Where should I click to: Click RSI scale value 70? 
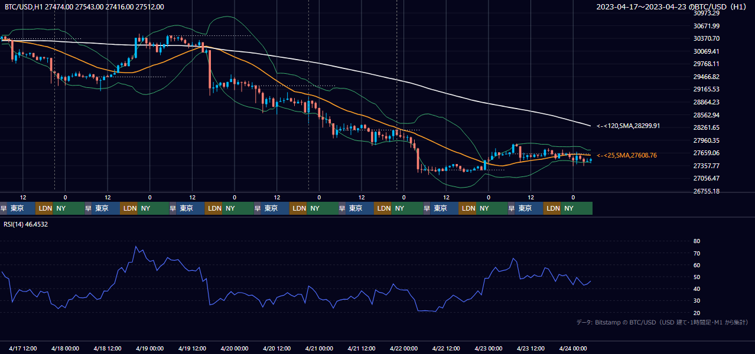pyautogui.click(x=697, y=253)
